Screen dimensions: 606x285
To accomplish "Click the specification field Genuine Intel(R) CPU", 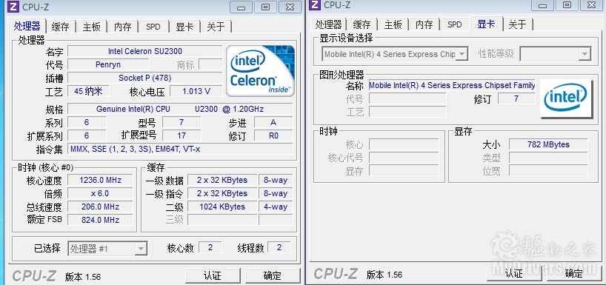I will 180,109.
